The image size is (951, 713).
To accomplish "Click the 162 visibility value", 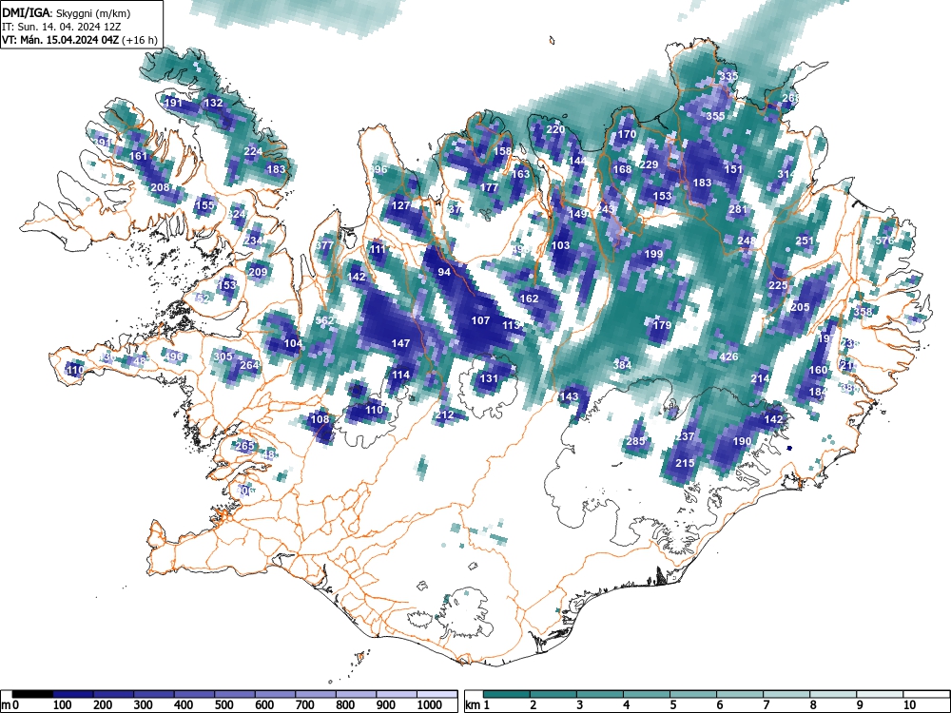I will tap(529, 299).
